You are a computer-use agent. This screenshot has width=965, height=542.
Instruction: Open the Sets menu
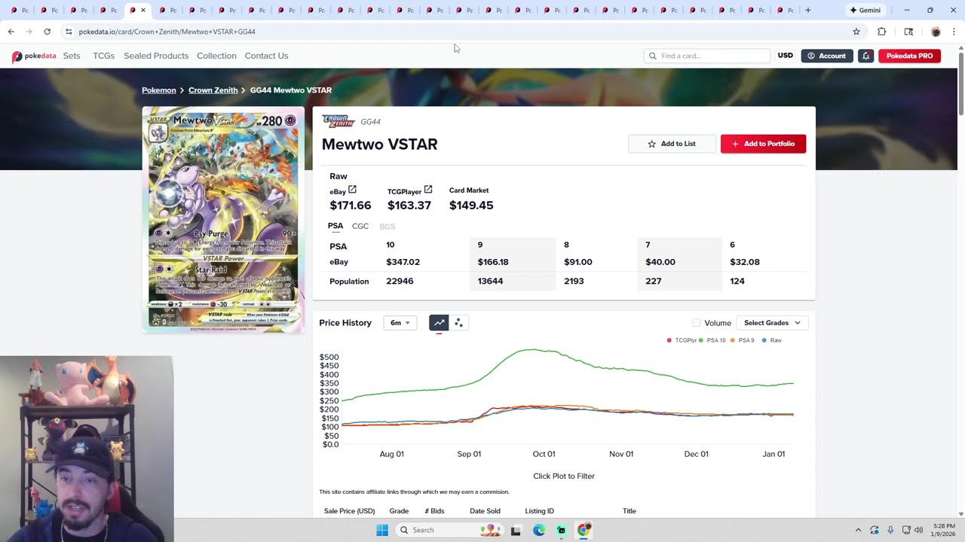pos(72,56)
